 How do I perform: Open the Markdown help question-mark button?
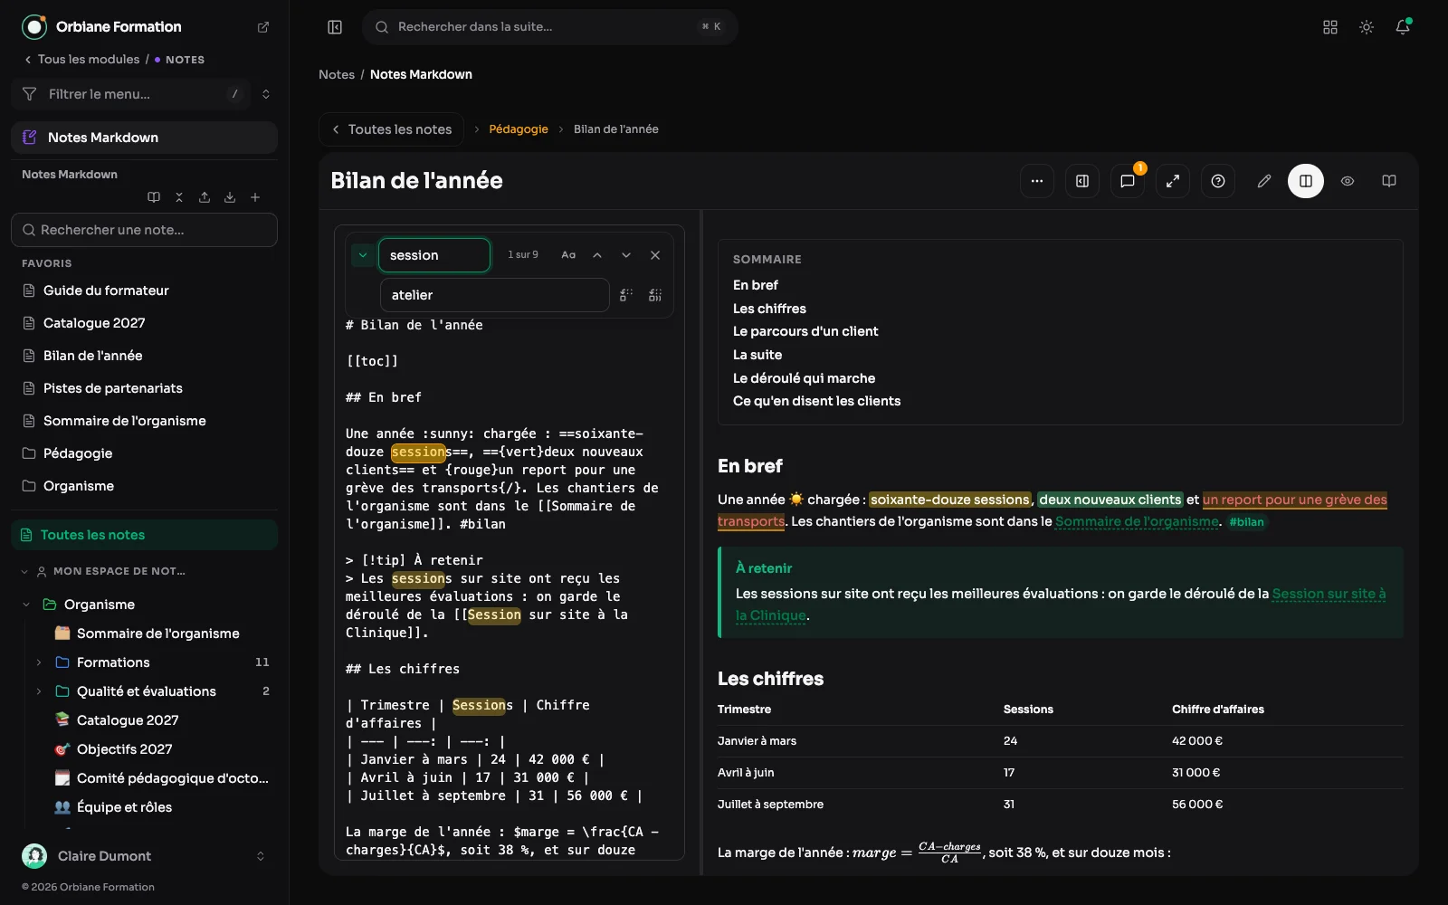1218,181
